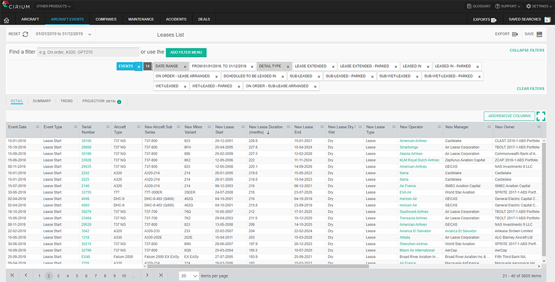Click the Reset refresh icon
Viewport: 555px width, 282px height.
point(25,34)
